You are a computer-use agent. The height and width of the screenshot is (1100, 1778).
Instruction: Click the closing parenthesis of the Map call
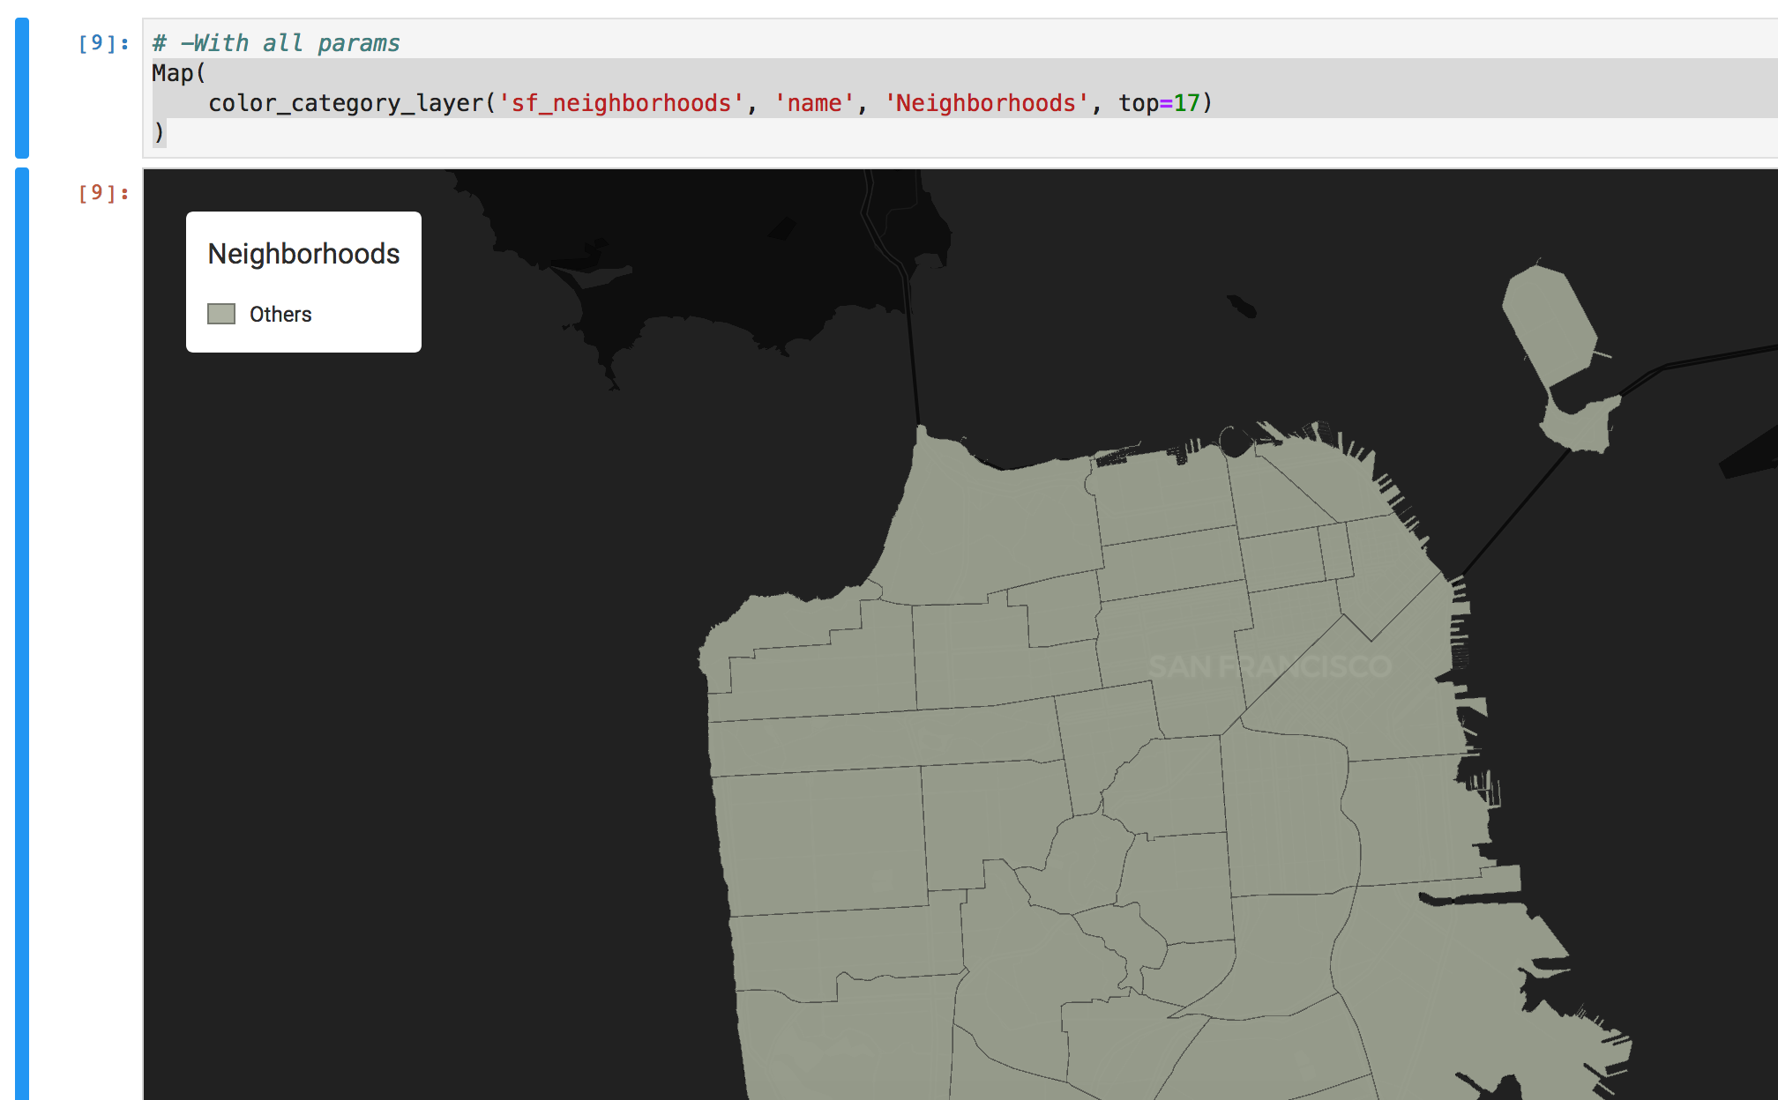(159, 132)
